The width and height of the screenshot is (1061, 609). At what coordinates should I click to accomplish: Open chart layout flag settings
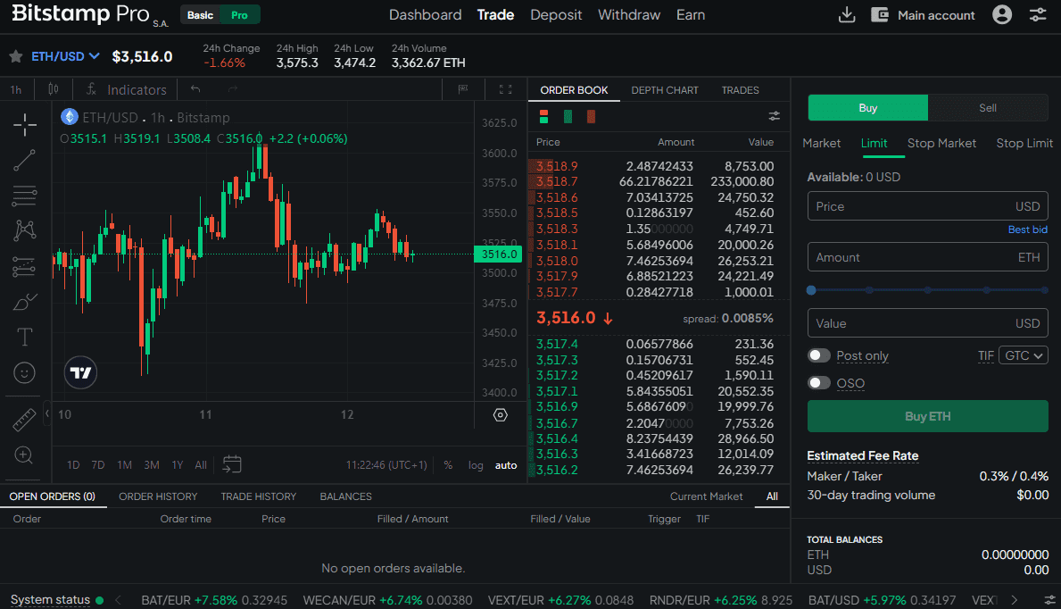pyautogui.click(x=463, y=89)
